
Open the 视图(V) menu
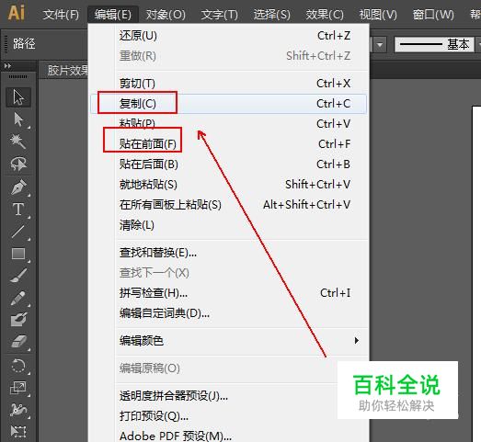point(378,15)
